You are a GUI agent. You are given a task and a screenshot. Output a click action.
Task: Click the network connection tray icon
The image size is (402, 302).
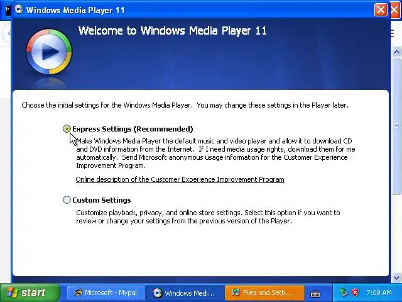[x=344, y=293]
